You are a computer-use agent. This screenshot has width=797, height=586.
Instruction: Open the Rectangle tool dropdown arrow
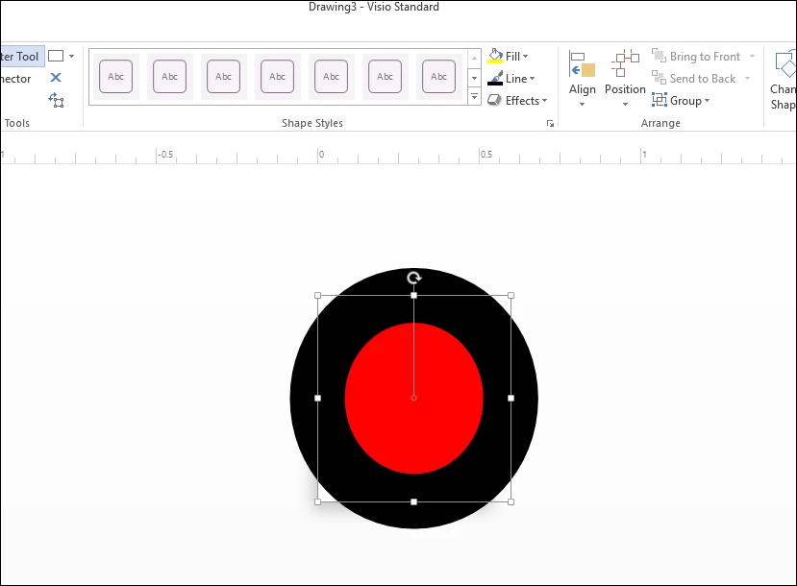pyautogui.click(x=72, y=56)
